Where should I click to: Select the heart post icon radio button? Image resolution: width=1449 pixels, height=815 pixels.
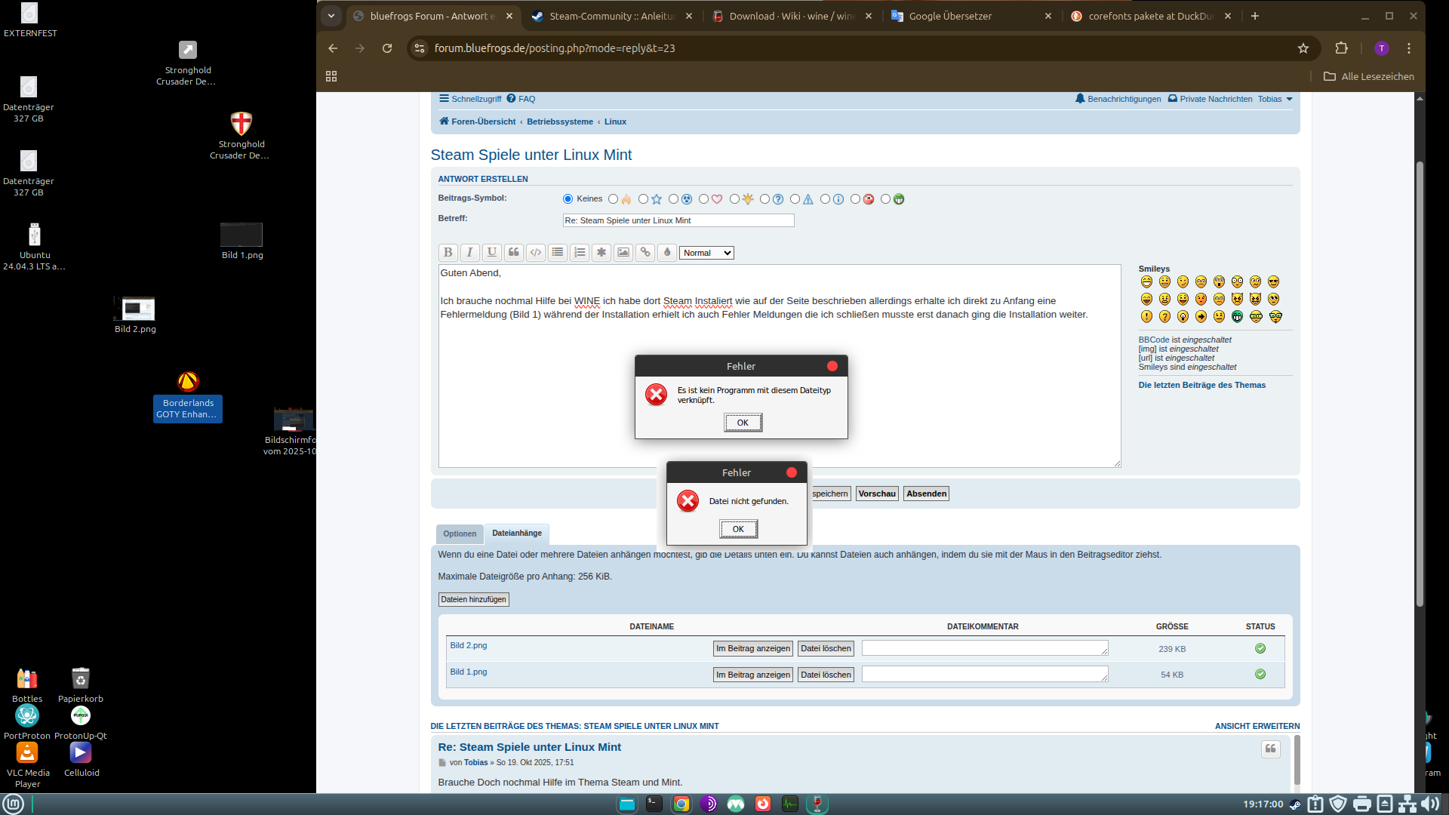[703, 199]
